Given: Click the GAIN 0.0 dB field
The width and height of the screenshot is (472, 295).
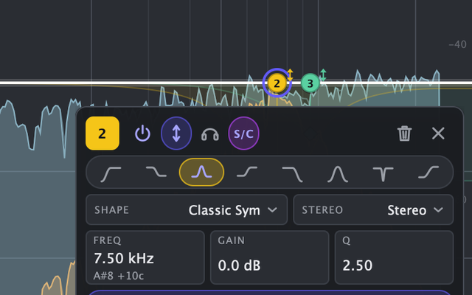Looking at the screenshot, I should coord(269,257).
